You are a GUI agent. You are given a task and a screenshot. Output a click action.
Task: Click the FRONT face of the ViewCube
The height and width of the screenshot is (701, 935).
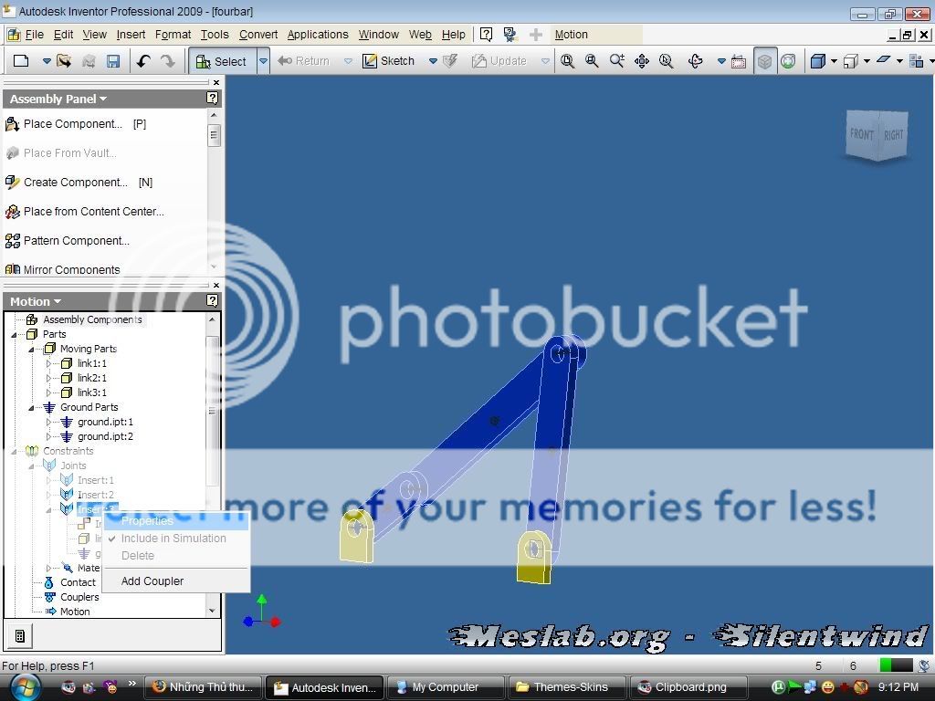coord(862,134)
